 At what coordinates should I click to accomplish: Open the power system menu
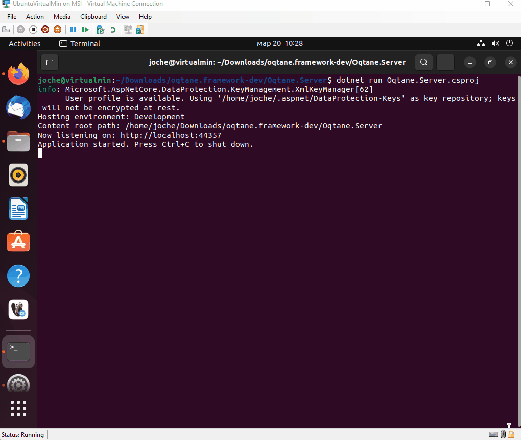[509, 43]
